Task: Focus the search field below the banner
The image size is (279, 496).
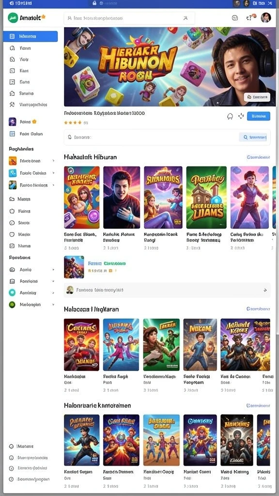Action: coord(167,137)
